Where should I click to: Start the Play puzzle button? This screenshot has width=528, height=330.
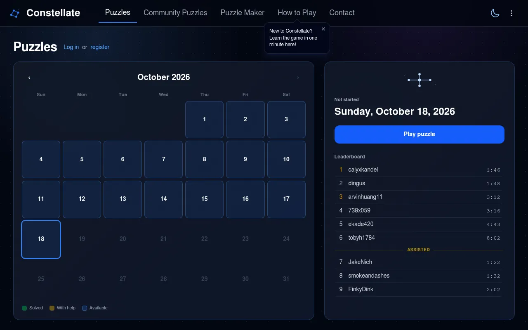point(420,134)
